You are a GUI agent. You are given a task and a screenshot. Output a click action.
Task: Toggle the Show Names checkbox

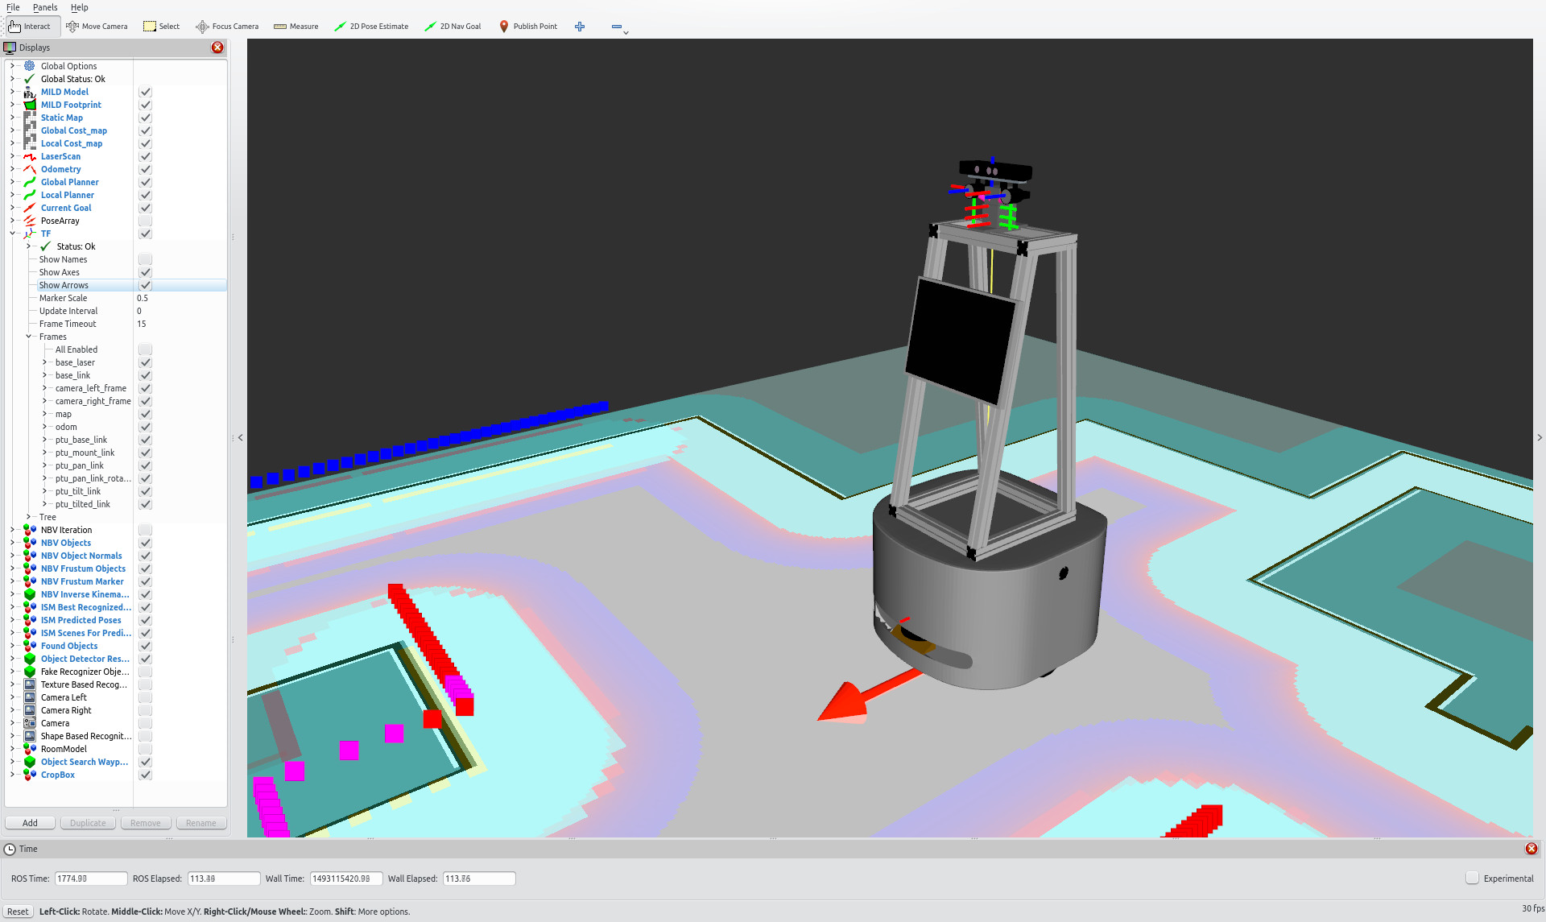145,259
